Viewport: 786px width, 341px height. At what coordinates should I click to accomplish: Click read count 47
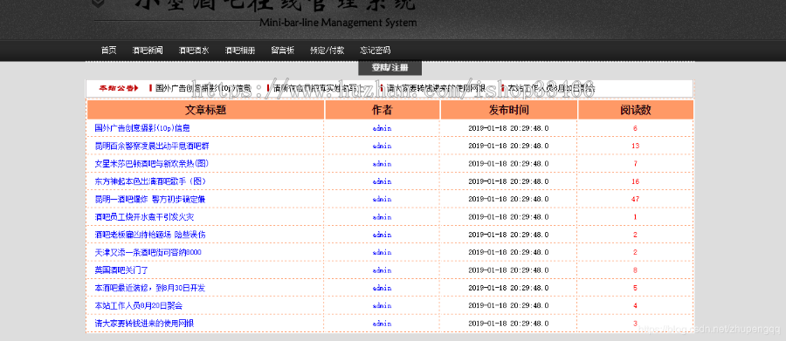pos(636,200)
